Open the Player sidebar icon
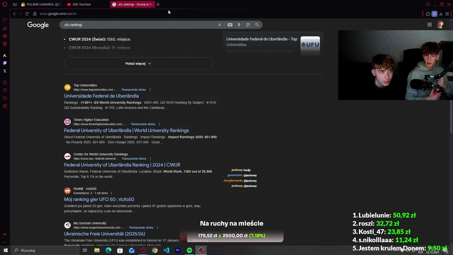This screenshot has height=255, width=453. [x=5, y=83]
